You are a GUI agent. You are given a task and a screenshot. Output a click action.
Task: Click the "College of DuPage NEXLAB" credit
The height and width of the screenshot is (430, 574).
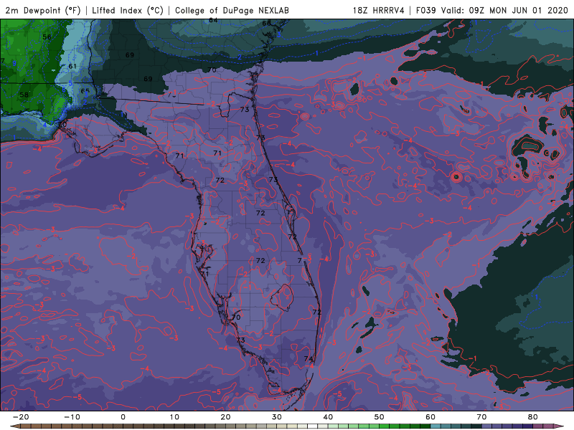click(232, 10)
